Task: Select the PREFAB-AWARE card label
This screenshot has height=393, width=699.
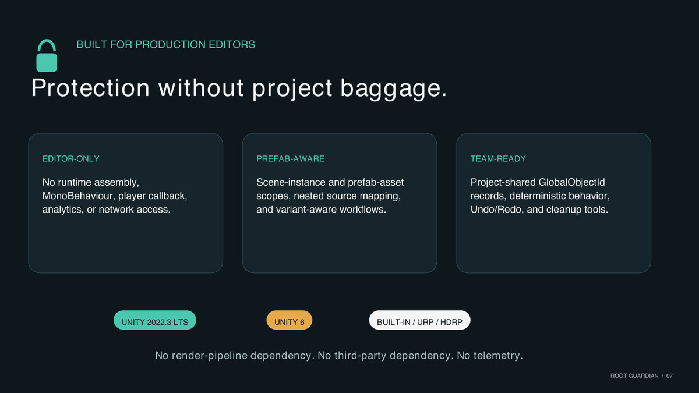Action: click(x=291, y=158)
